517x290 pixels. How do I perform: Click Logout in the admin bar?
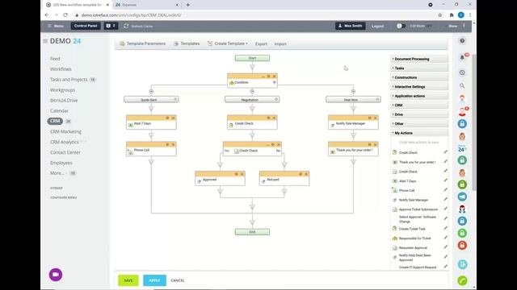tap(377, 26)
